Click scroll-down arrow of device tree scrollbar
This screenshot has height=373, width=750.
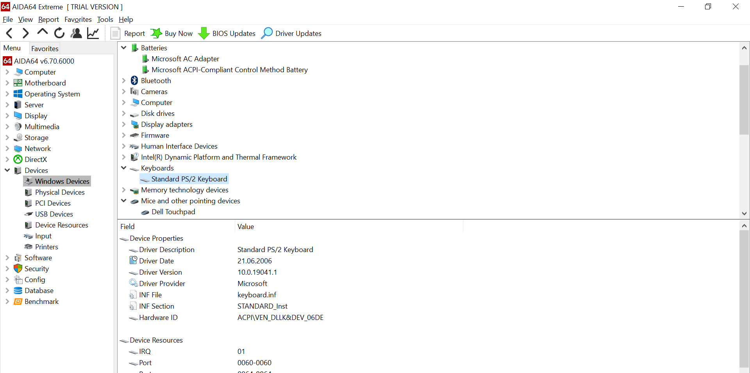[744, 213]
